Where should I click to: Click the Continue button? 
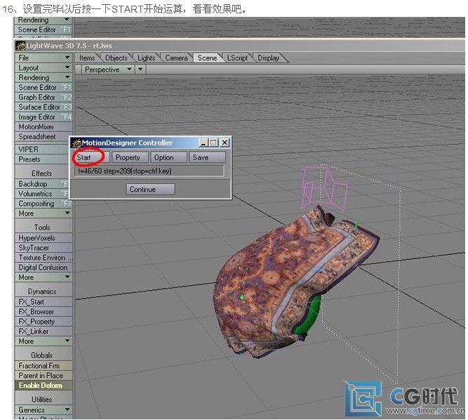(x=150, y=190)
